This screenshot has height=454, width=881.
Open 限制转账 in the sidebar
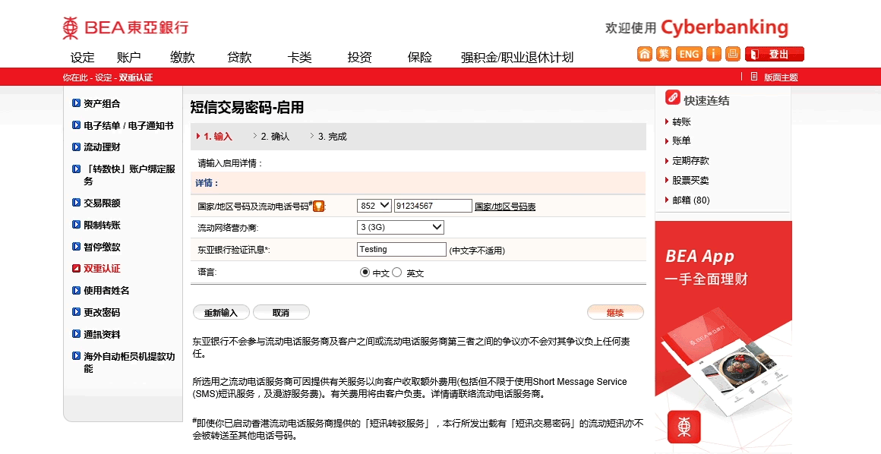[x=102, y=225]
